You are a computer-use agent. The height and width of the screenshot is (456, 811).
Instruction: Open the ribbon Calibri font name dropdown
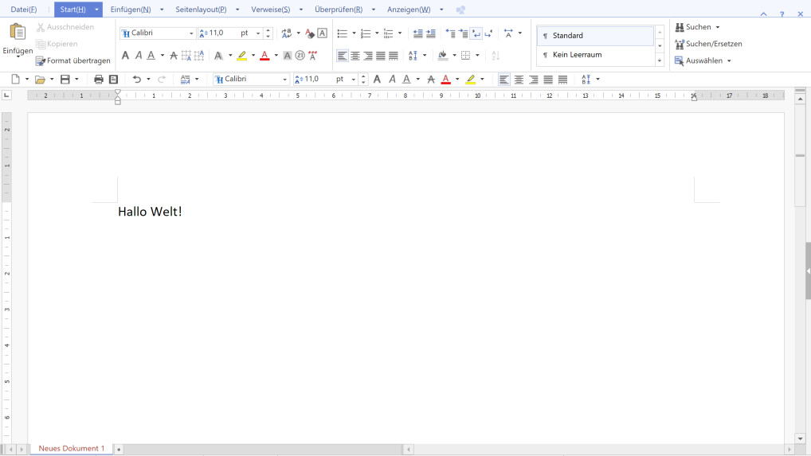[x=191, y=33]
